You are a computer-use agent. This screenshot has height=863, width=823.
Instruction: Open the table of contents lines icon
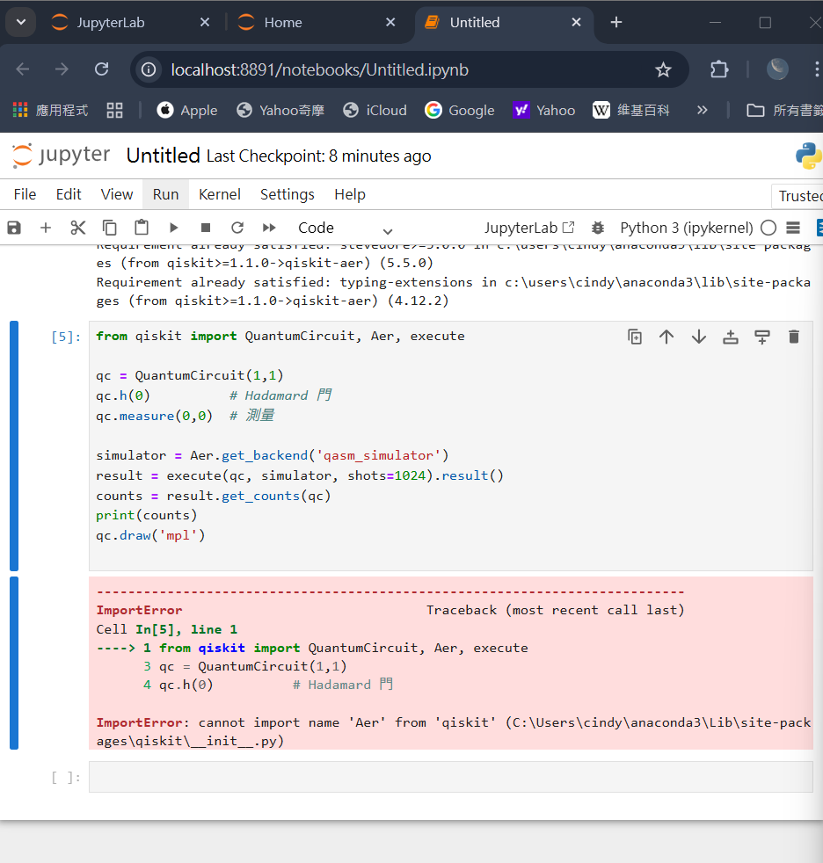[793, 228]
